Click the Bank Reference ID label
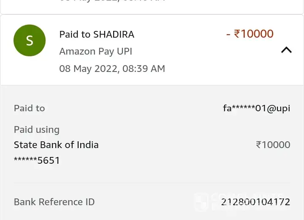 pyautogui.click(x=54, y=202)
